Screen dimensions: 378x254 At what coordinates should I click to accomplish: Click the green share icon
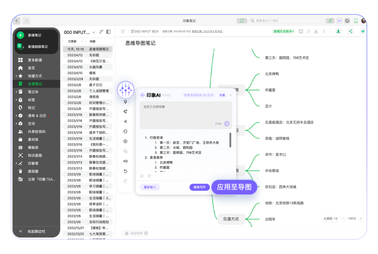pyautogui.click(x=351, y=31)
